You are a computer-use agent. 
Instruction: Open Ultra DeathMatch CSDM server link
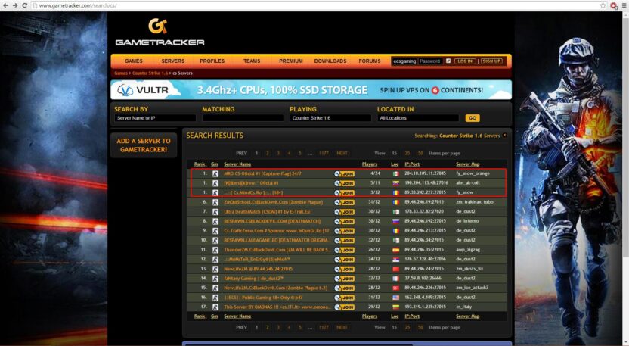coord(267,212)
